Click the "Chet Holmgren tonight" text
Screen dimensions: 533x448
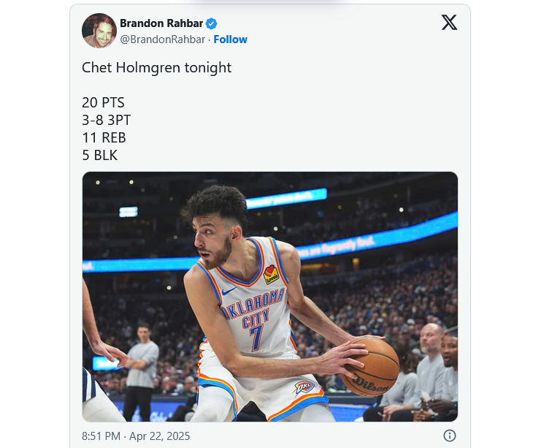pyautogui.click(x=156, y=67)
